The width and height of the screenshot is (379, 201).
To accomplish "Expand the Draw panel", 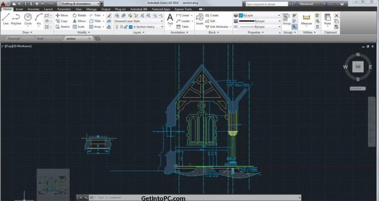I will [x=27, y=32].
